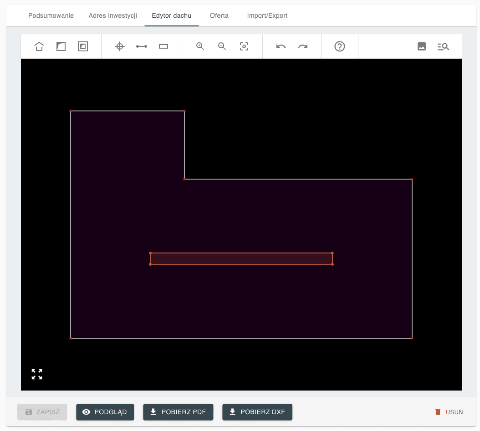Screen dimensions: 480x431
Task: Click the background image icon
Action: click(422, 46)
